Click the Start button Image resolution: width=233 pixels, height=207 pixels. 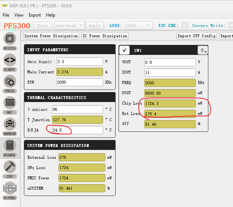pyautogui.click(x=42, y=25)
